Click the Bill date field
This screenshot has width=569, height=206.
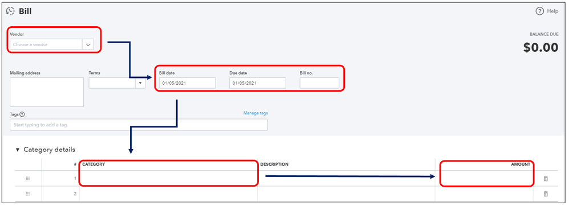tap(187, 83)
